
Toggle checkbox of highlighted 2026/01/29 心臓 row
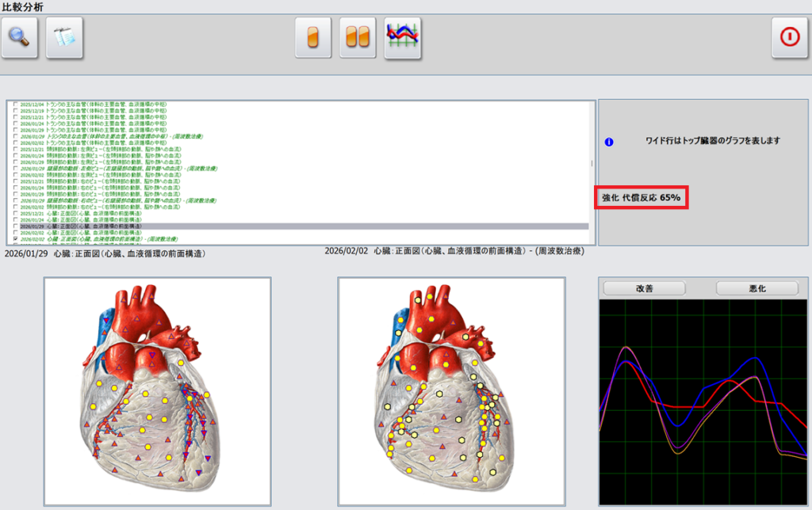coord(16,226)
